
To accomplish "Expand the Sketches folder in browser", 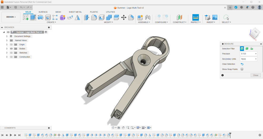I will [x=7, y=53].
